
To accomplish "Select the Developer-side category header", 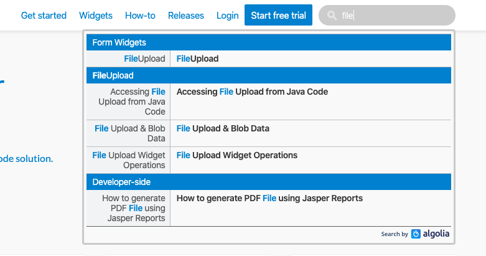I will [121, 182].
